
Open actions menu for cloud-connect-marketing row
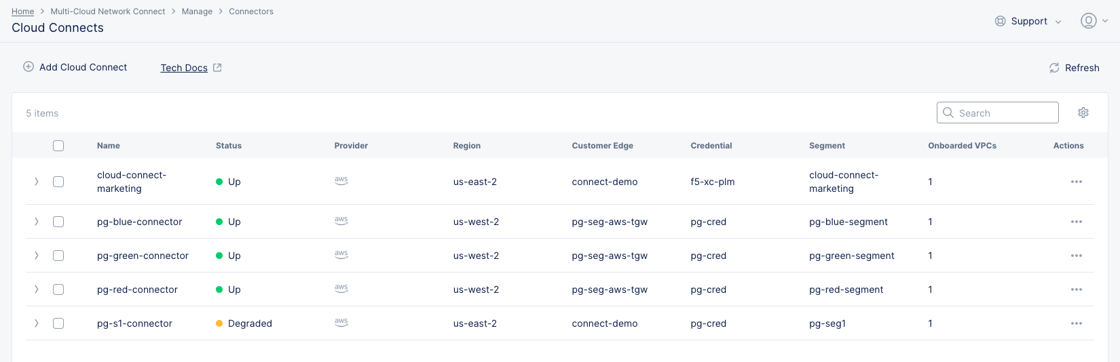(x=1076, y=182)
